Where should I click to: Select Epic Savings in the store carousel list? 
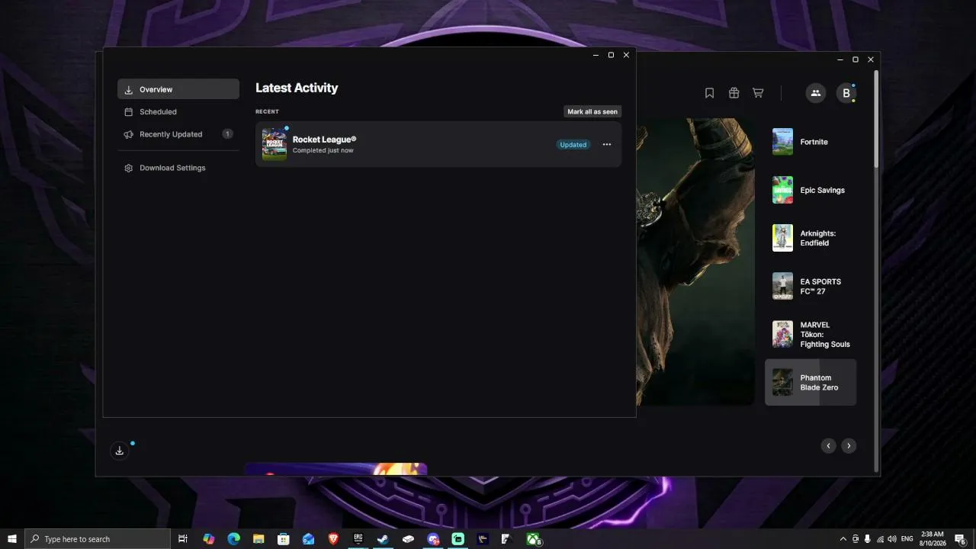tap(811, 190)
